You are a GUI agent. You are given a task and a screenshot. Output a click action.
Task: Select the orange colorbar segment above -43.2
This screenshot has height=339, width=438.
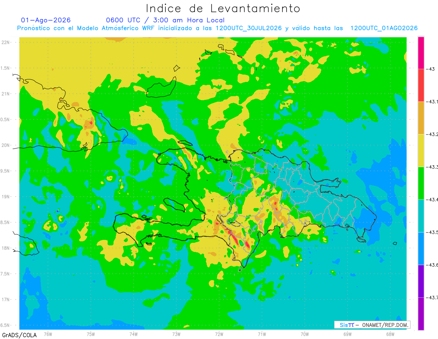[421, 118]
